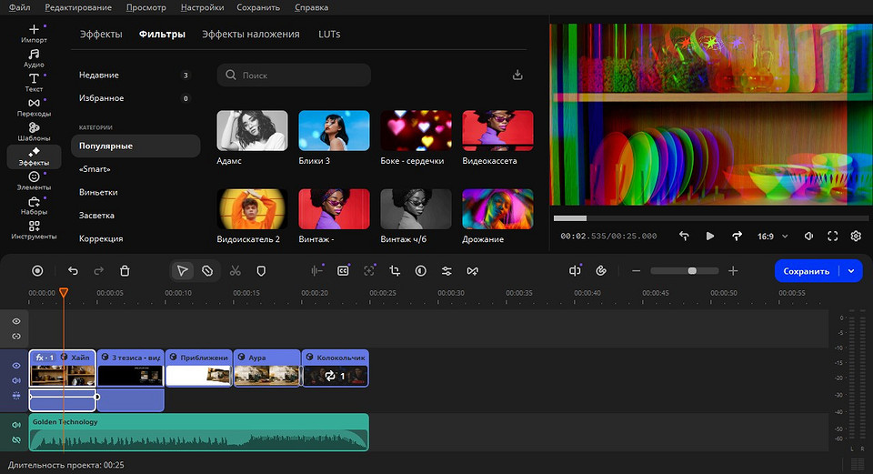Add a marker with shield icon

click(261, 271)
